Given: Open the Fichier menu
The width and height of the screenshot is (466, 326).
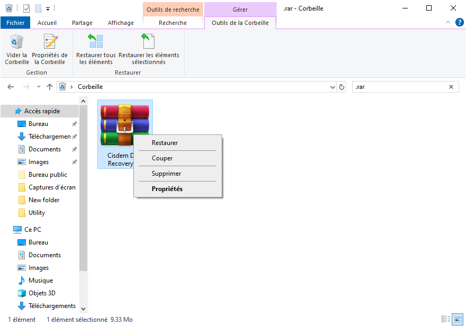Looking at the screenshot, I should [15, 23].
